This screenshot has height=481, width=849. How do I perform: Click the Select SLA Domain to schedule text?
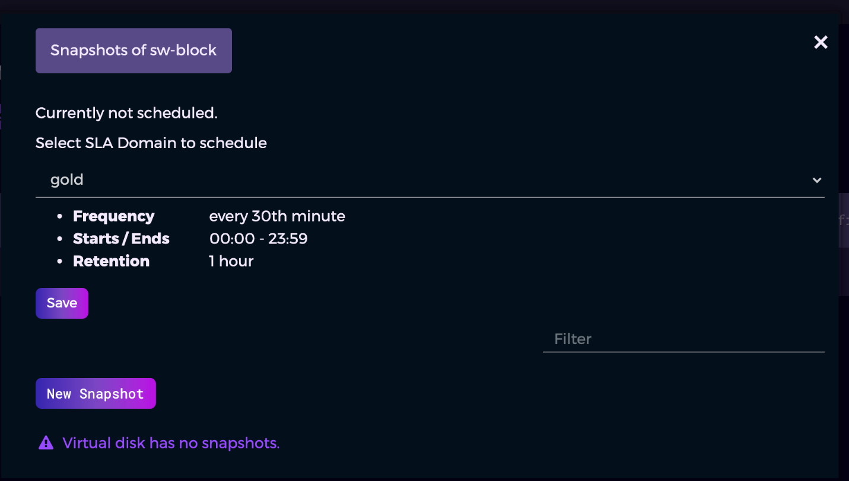[151, 143]
